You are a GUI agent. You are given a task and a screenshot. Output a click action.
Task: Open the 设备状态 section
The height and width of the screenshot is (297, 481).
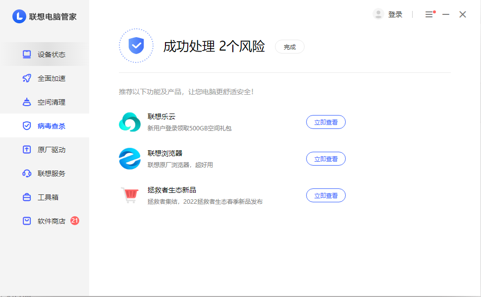pos(45,55)
